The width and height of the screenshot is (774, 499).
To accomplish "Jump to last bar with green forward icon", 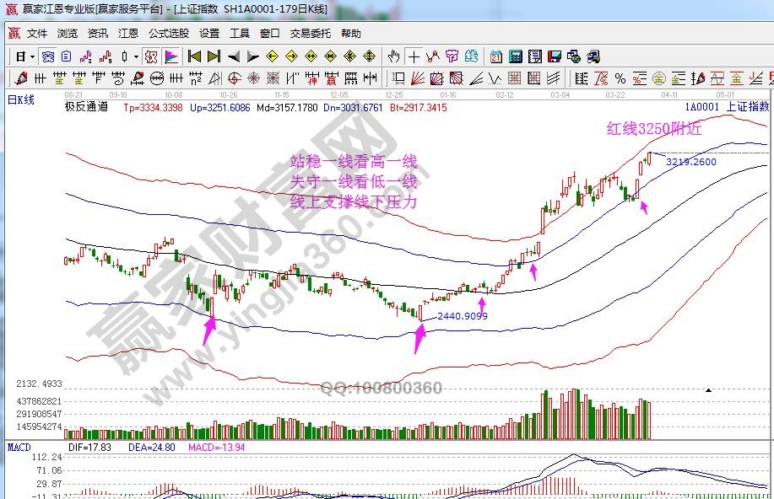I will [214, 56].
